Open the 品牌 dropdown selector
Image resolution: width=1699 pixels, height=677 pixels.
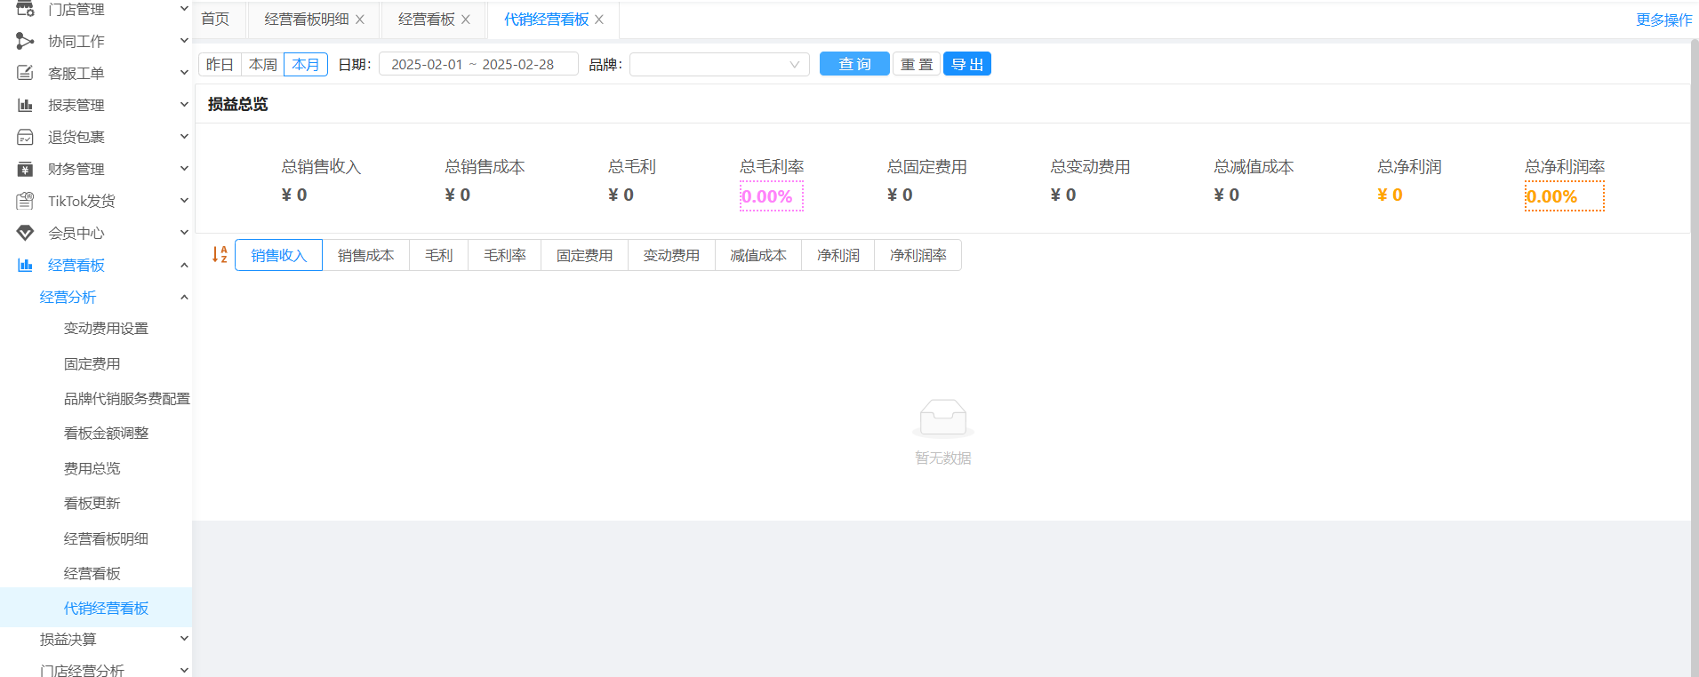(718, 64)
